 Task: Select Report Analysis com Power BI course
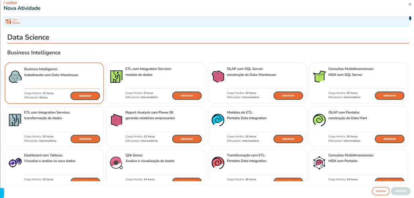click(186, 139)
